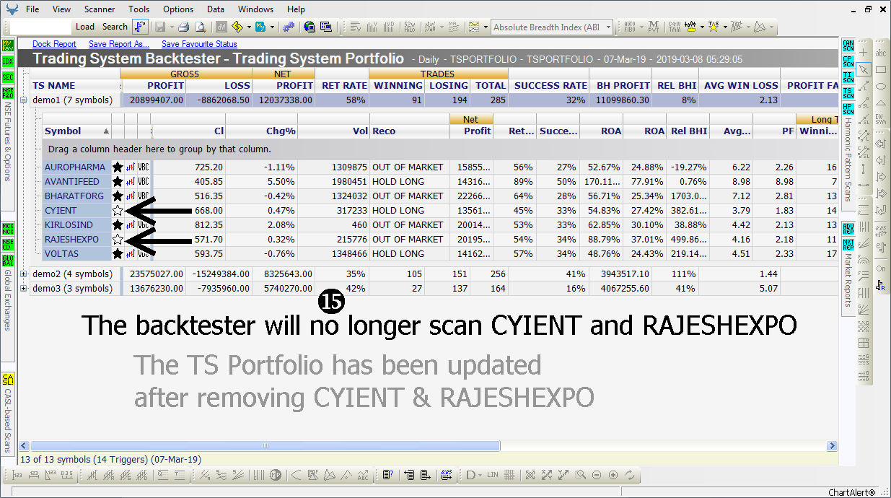Click the Load button
This screenshot has width=891, height=498.
pyautogui.click(x=85, y=27)
